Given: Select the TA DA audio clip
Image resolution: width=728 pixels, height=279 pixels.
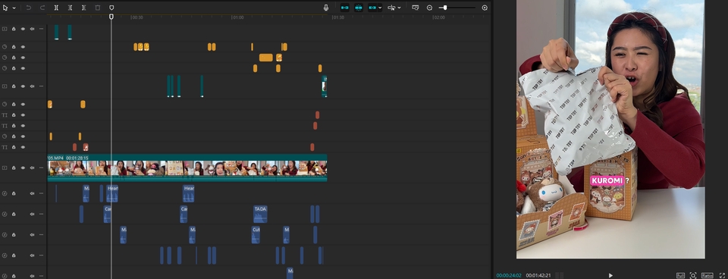Looking at the screenshot, I should coord(260,214).
